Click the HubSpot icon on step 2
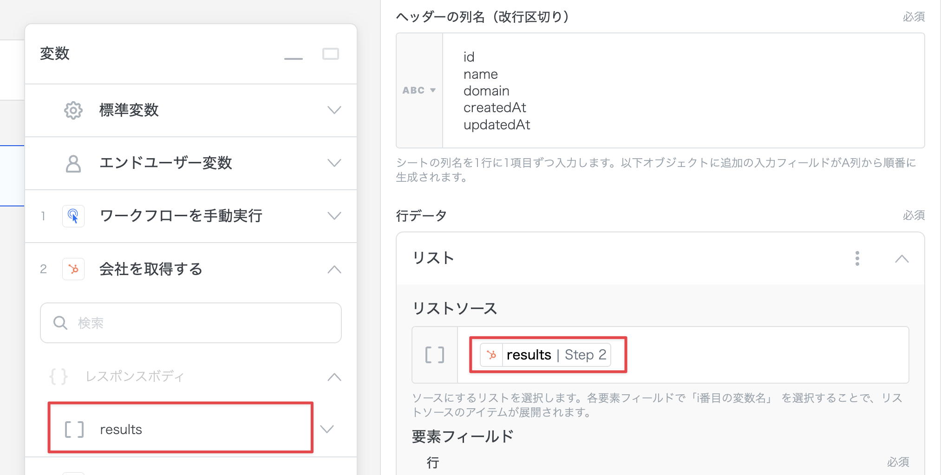The height and width of the screenshot is (475, 941). pyautogui.click(x=73, y=269)
